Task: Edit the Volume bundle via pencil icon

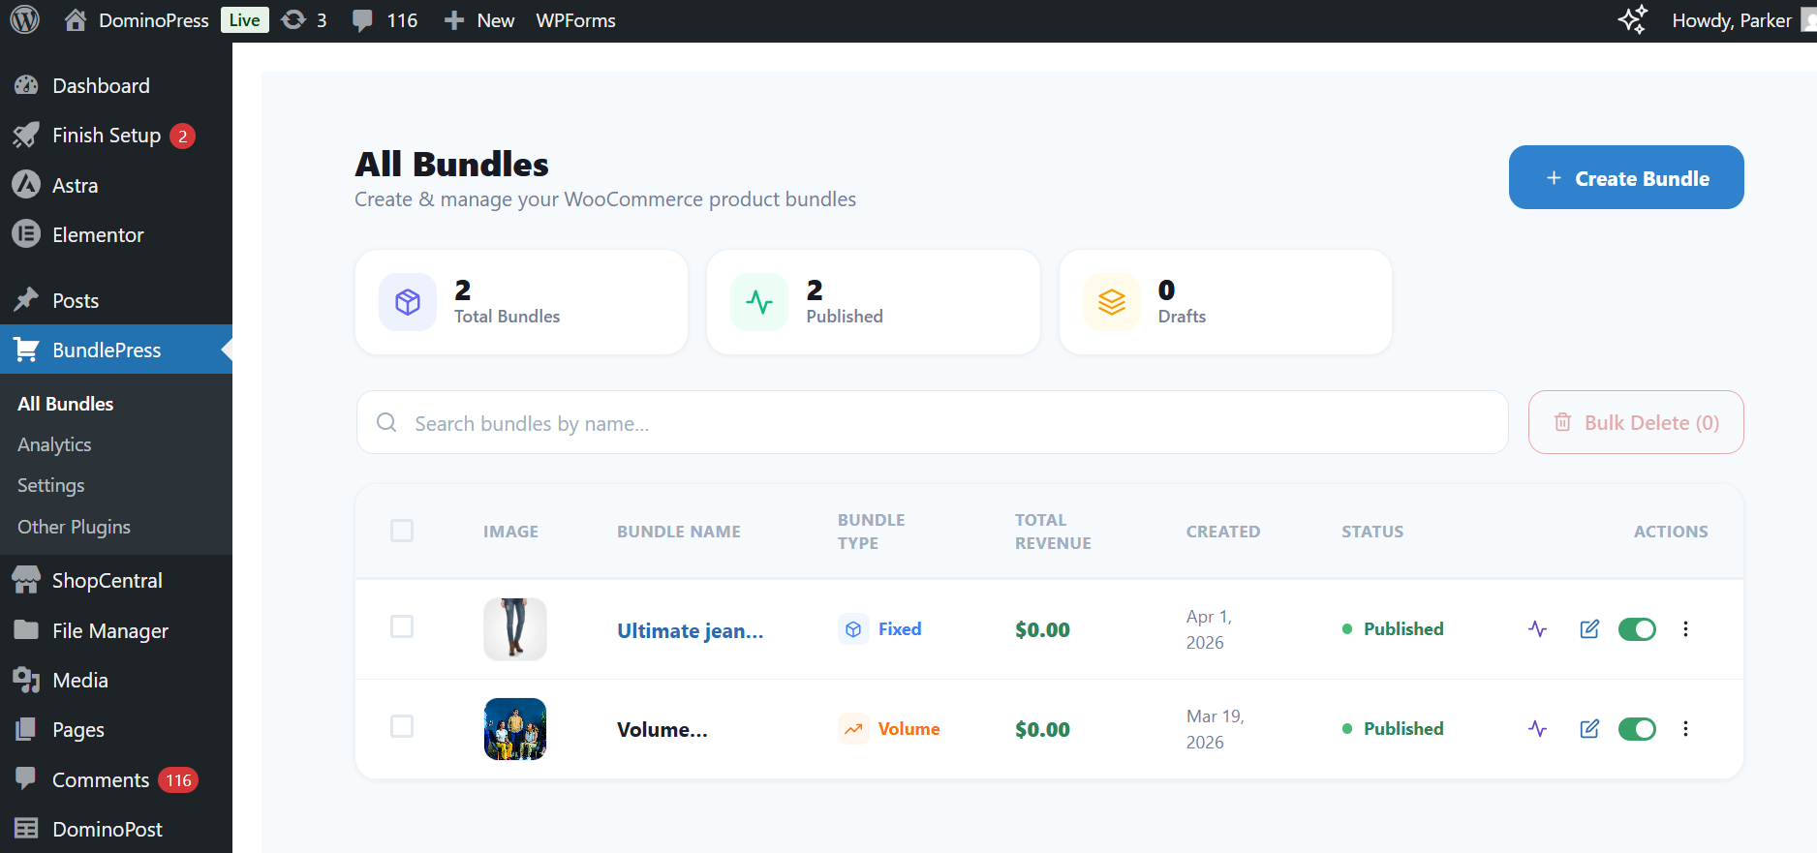Action: point(1589,729)
